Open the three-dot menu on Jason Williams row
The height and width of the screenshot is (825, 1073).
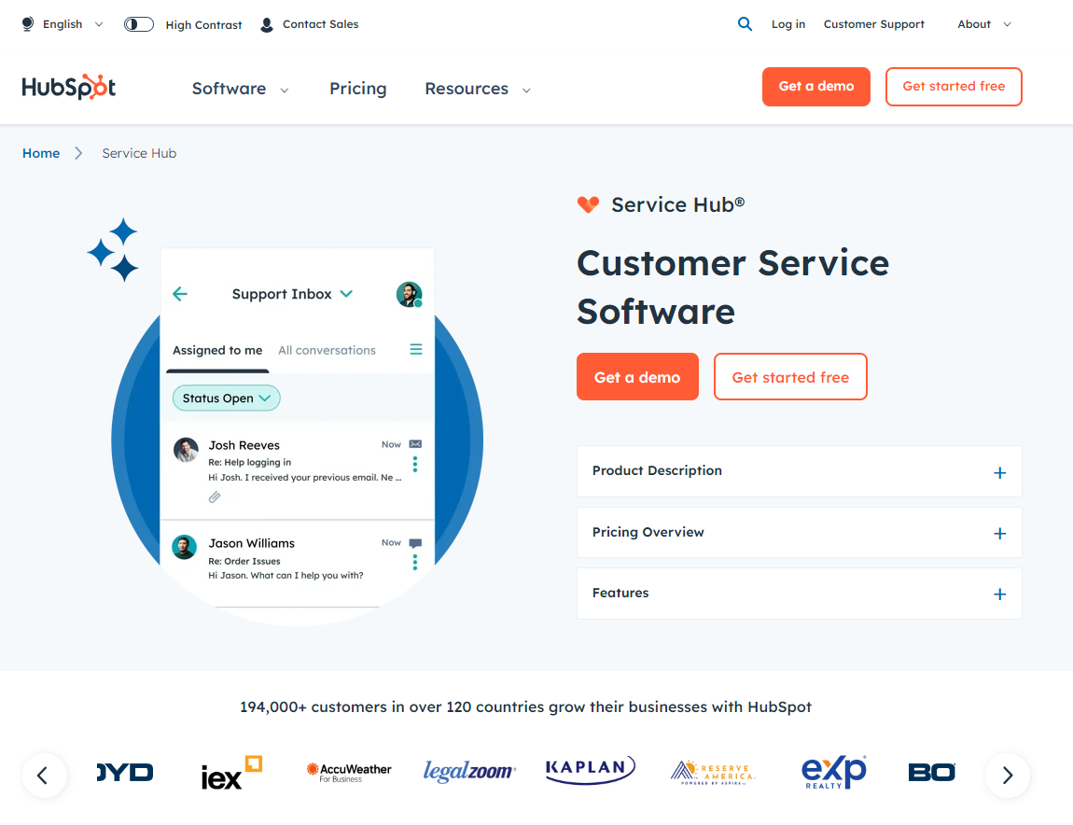point(415,562)
